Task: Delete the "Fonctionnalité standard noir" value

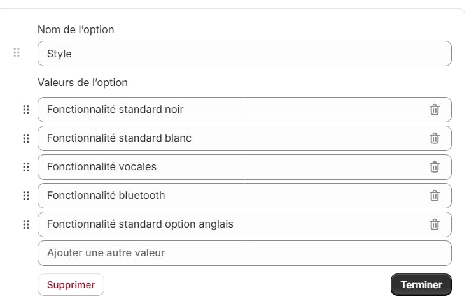Action: pyautogui.click(x=435, y=110)
